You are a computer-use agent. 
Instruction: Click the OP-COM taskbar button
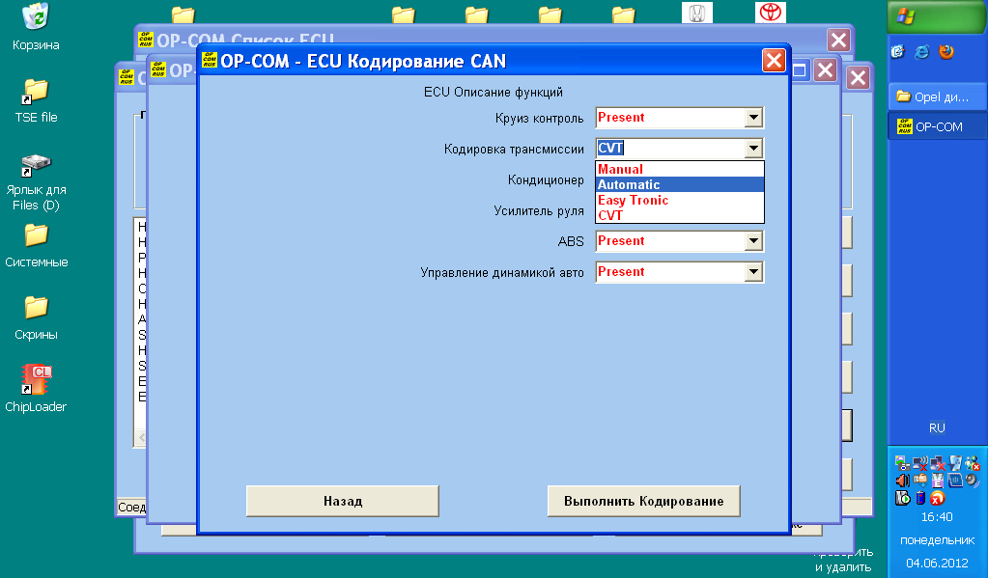pyautogui.click(x=936, y=126)
